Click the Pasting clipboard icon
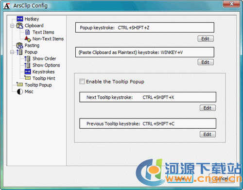This screenshot has width=243, height=190. [x=20, y=46]
